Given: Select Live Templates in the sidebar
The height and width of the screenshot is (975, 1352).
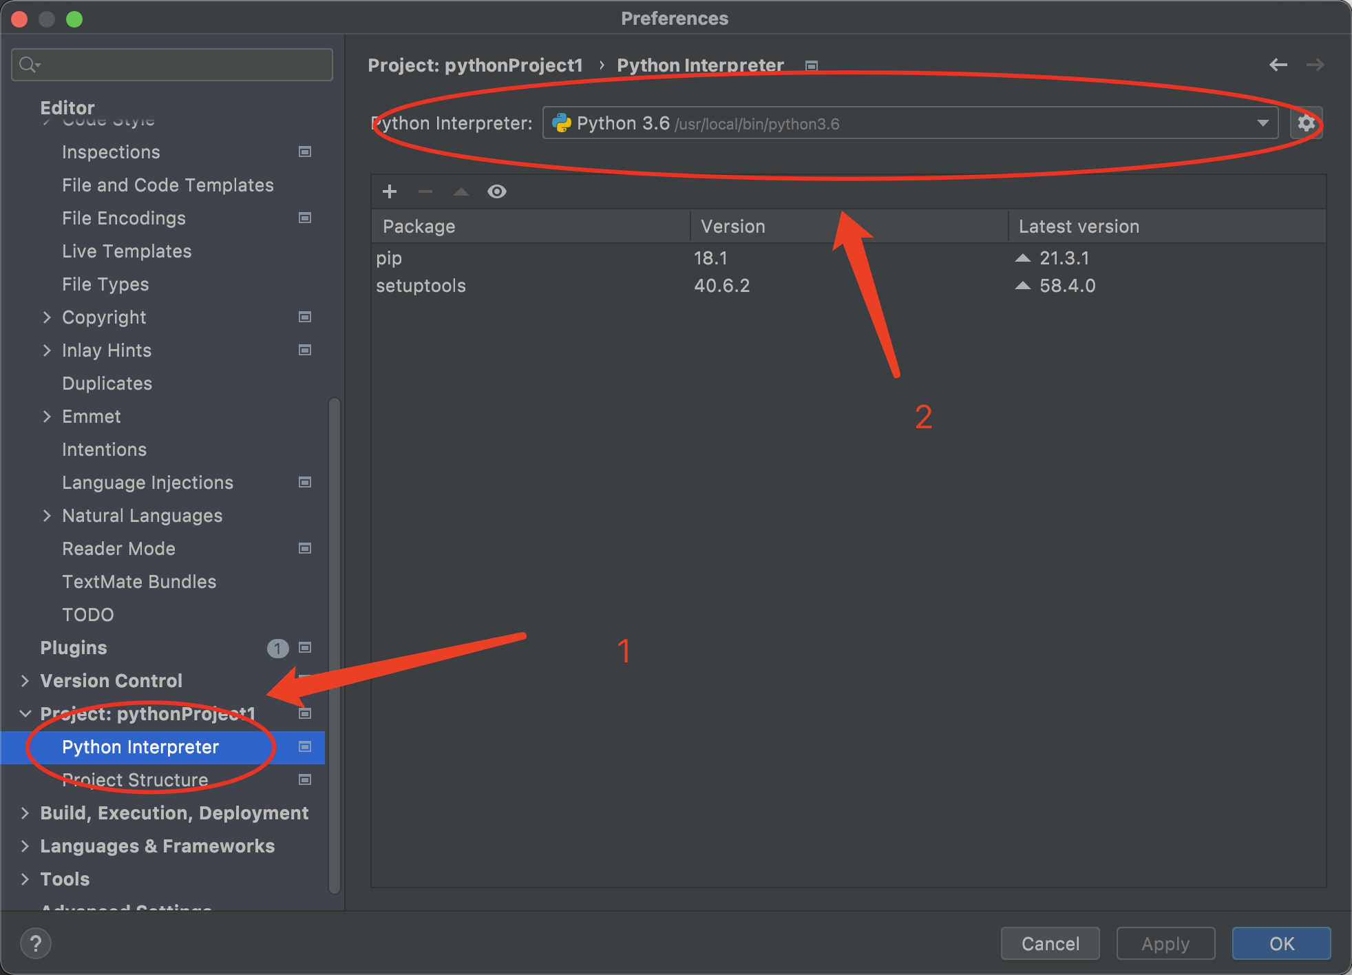Looking at the screenshot, I should (127, 251).
